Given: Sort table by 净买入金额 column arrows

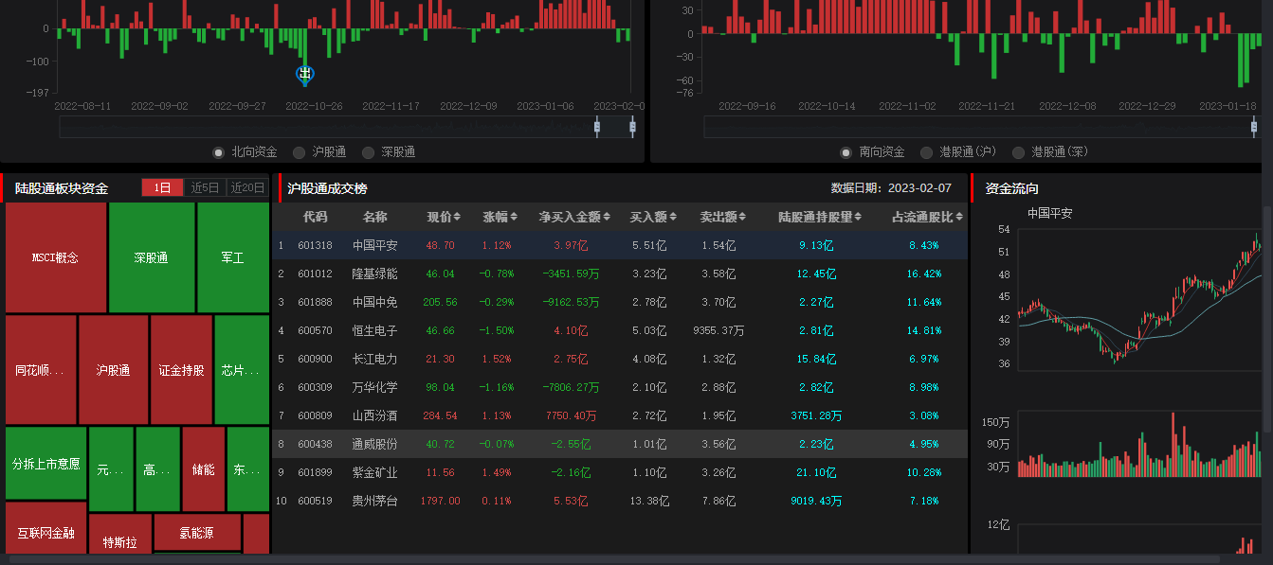Looking at the screenshot, I should pos(606,217).
